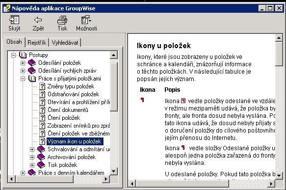Click the topic pane horizontal scrollbar thumb
Viewport: 286px width, 190px height.
tap(182, 184)
